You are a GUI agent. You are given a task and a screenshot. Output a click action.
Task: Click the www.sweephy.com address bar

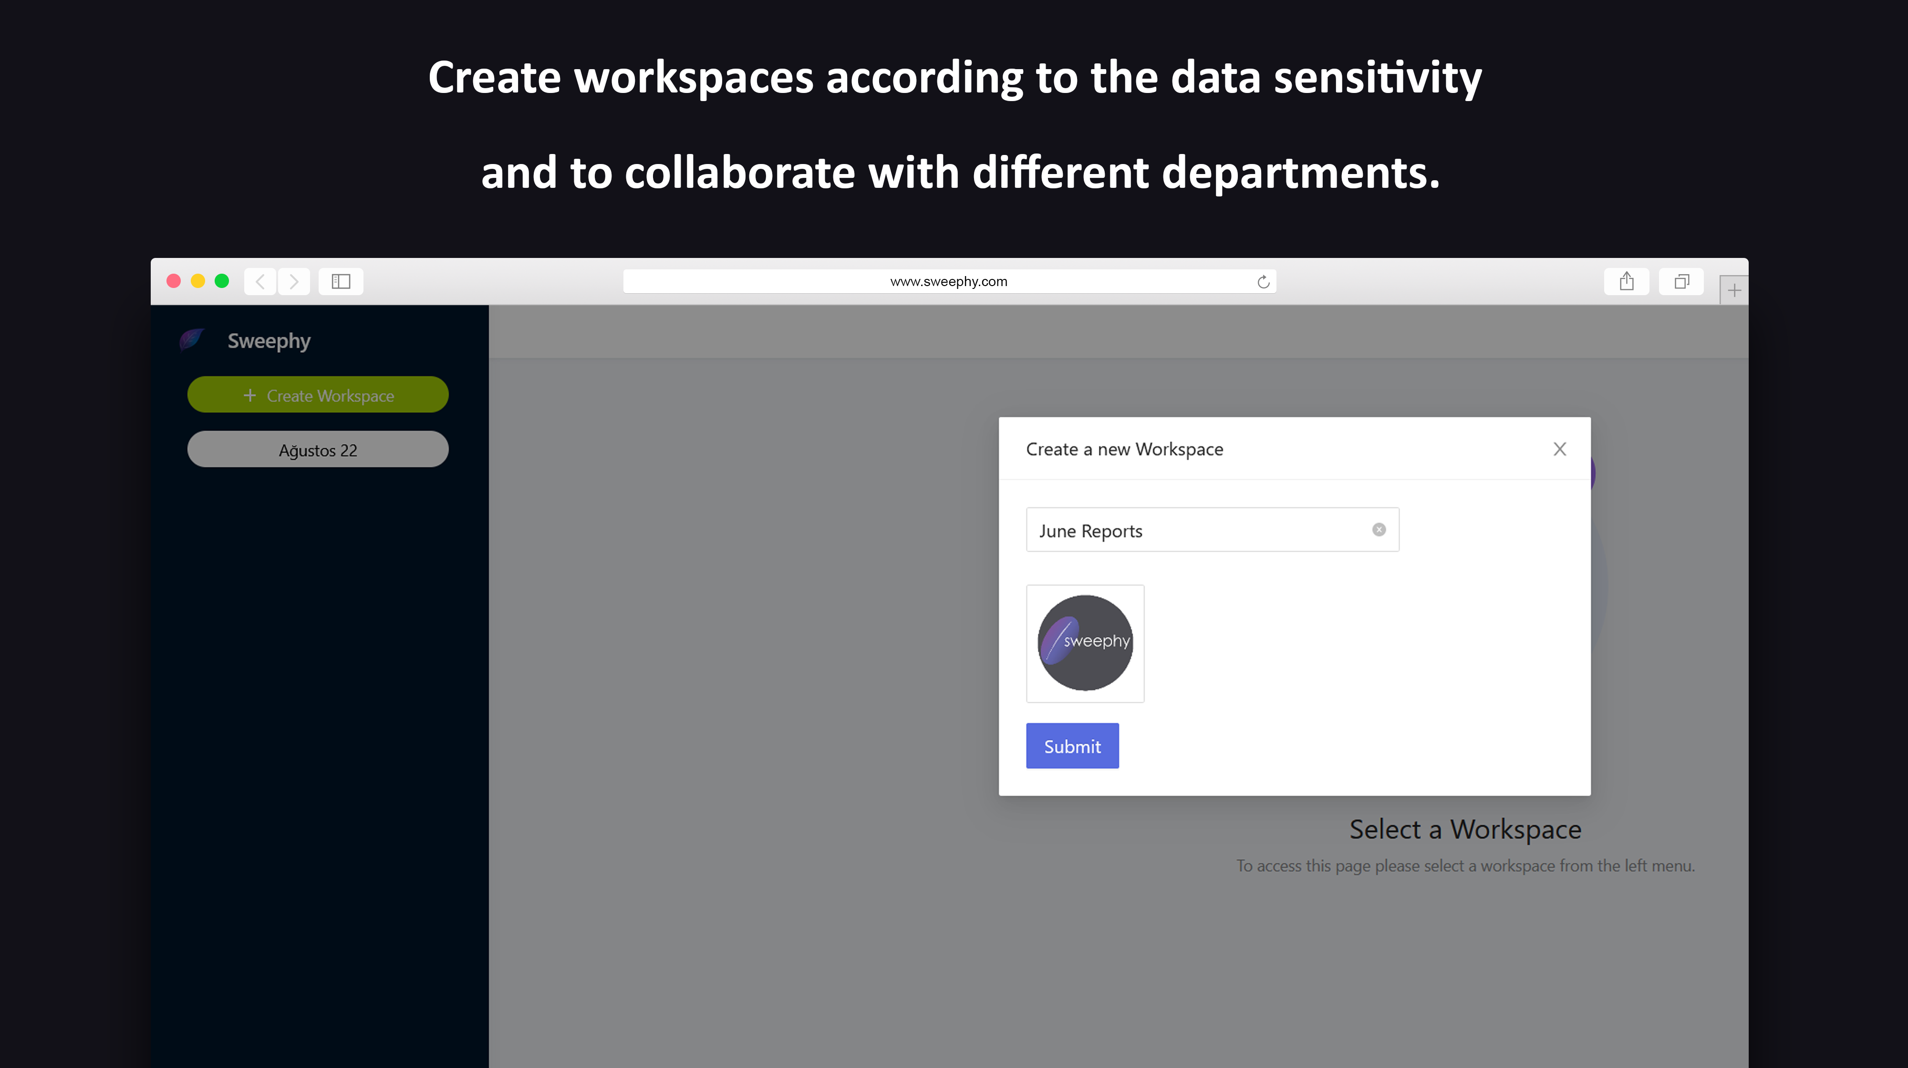click(x=949, y=281)
